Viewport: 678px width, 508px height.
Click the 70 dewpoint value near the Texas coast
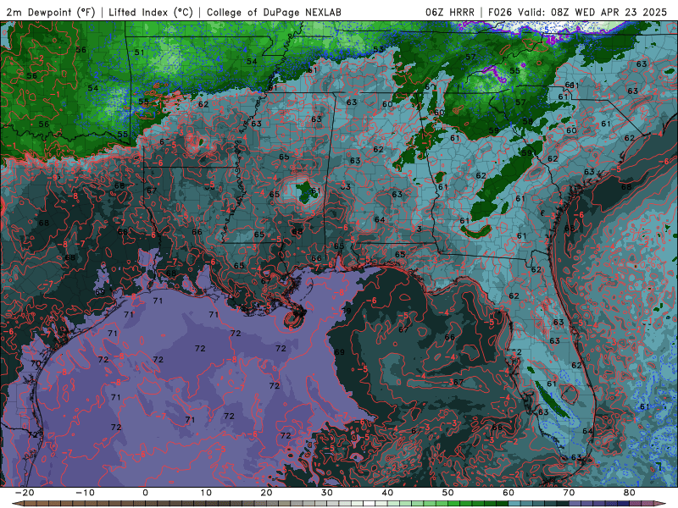click(x=36, y=363)
